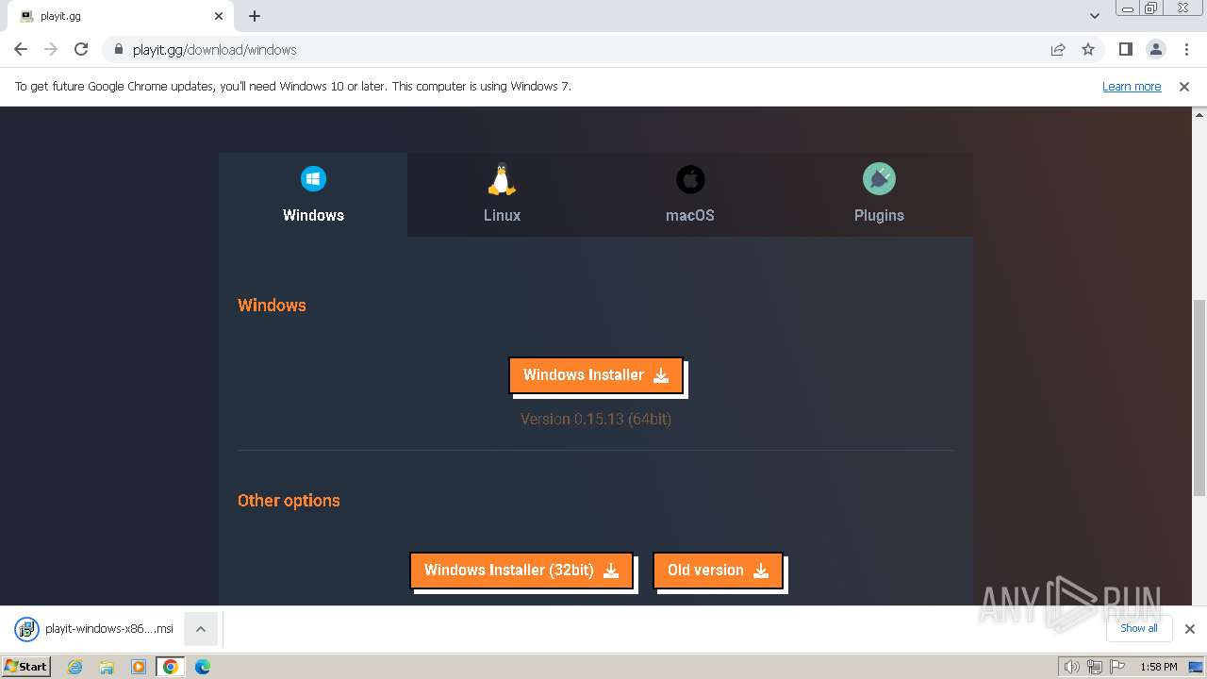
Task: Download Windows Installer (32bit)
Action: click(x=521, y=570)
